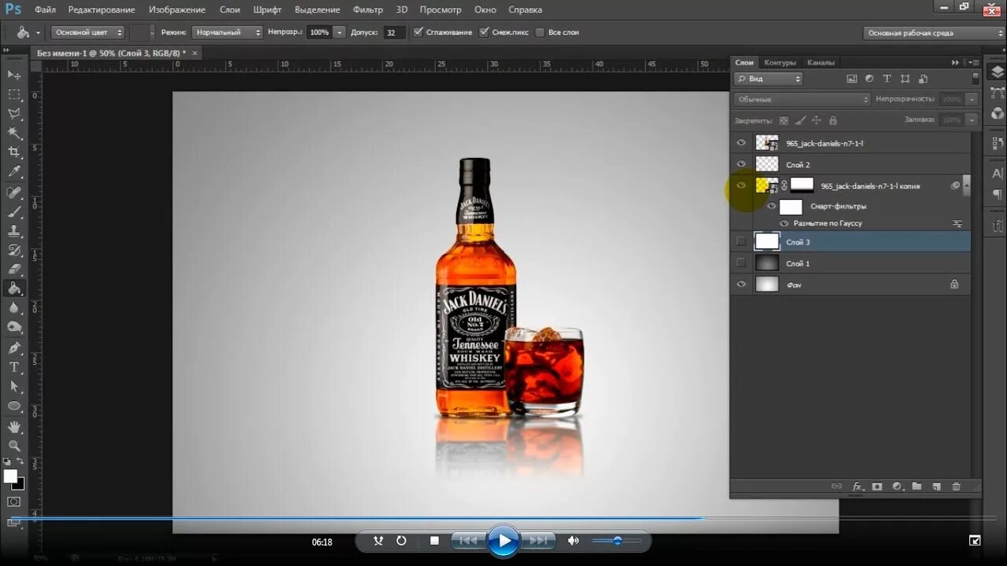
Task: Click the foreground white color swatch
Action: coord(10,476)
